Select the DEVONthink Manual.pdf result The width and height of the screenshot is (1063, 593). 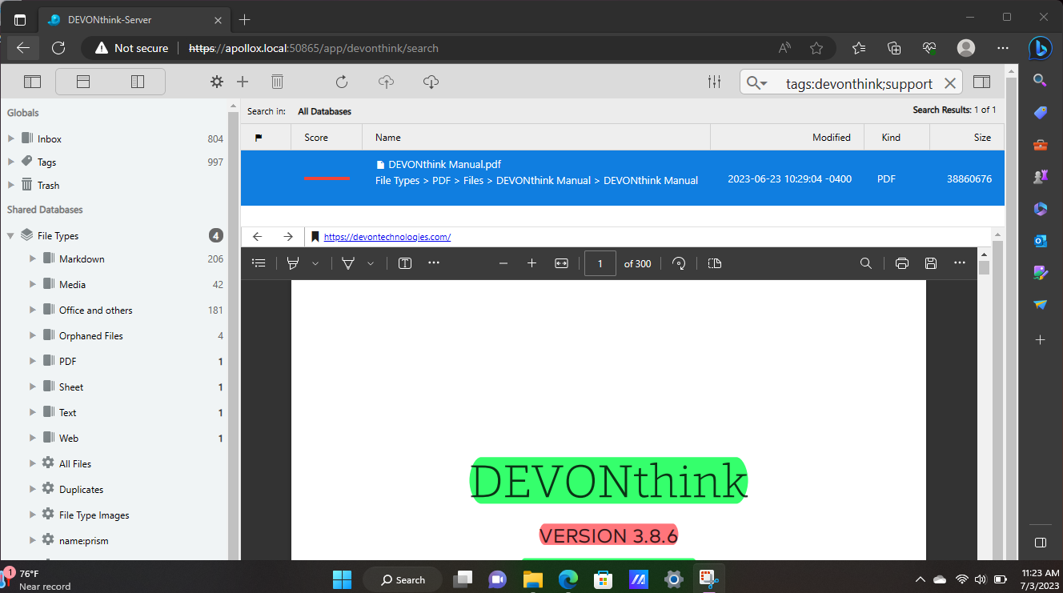point(623,178)
